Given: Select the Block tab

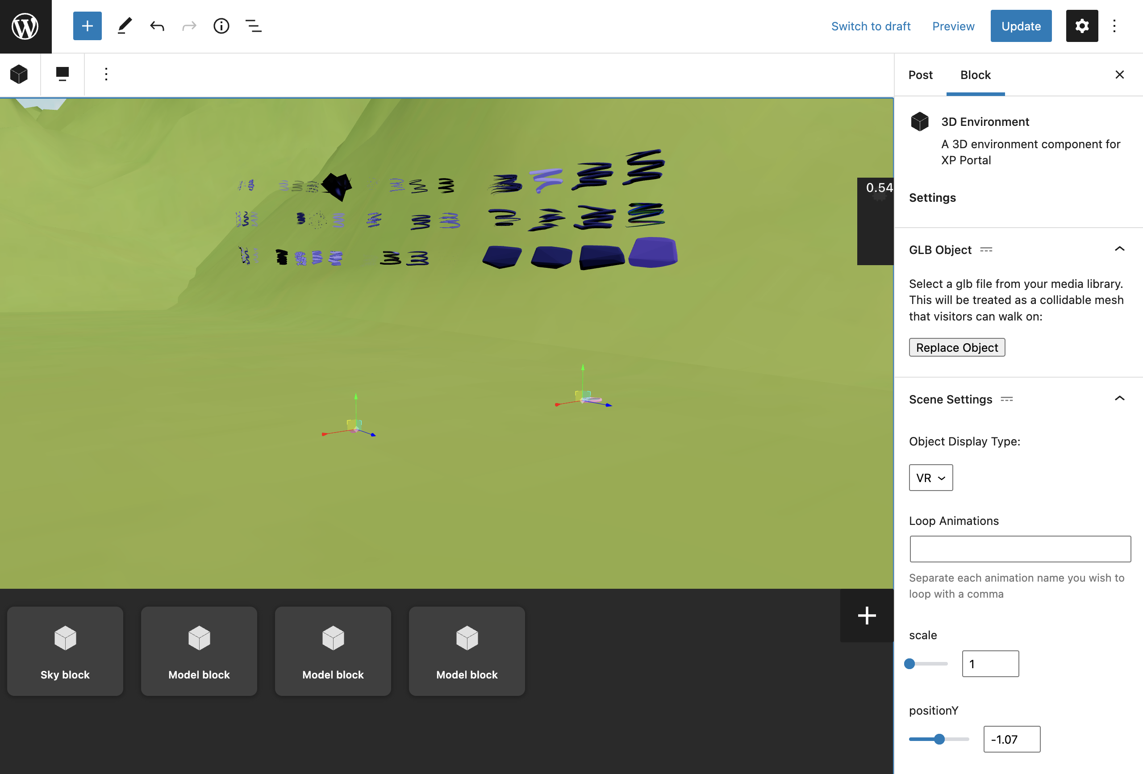Looking at the screenshot, I should click(x=975, y=75).
